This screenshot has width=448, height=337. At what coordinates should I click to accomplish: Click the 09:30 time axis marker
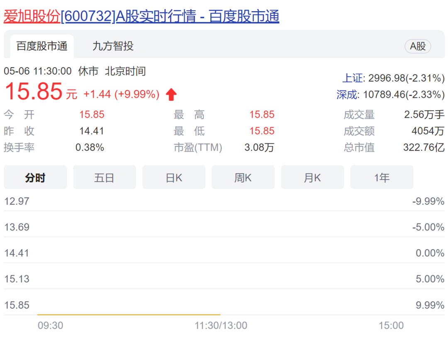51,326
